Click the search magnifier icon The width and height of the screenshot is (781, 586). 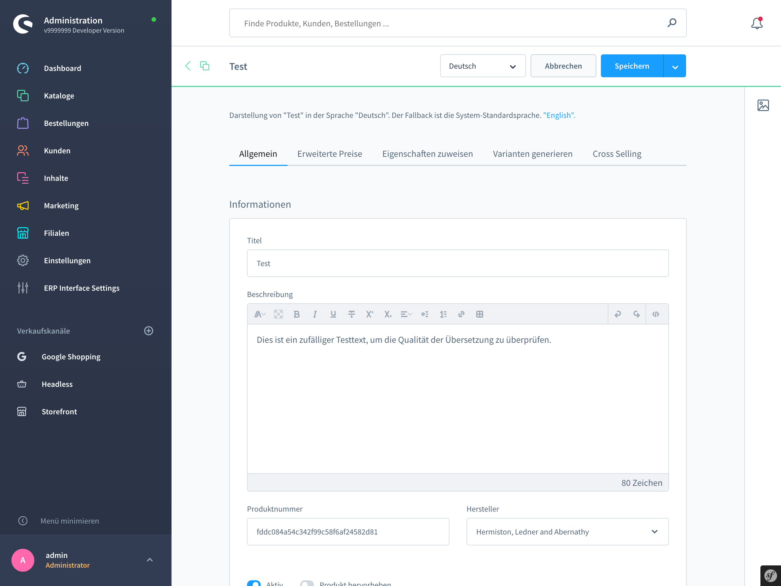(672, 23)
